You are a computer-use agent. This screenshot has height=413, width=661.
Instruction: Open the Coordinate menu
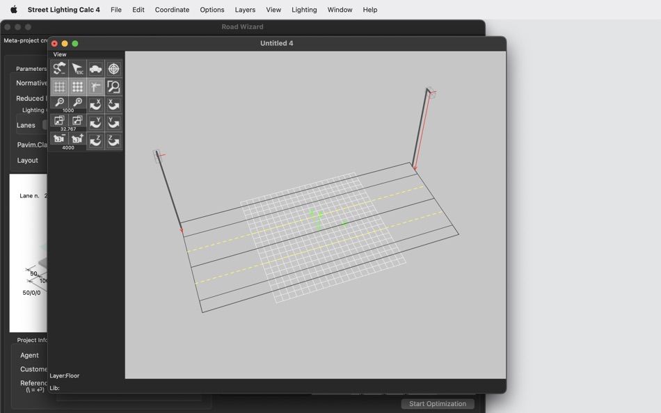(172, 9)
